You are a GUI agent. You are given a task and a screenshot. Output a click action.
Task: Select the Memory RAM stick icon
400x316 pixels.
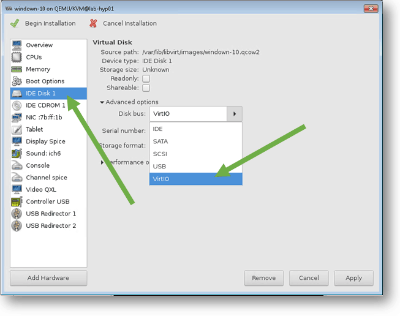(x=17, y=69)
